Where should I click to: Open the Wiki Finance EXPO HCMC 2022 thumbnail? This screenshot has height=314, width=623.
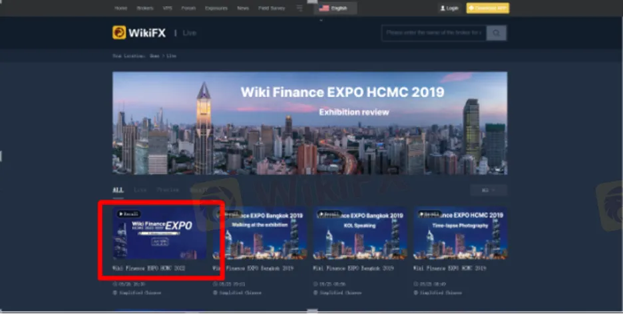click(x=160, y=235)
